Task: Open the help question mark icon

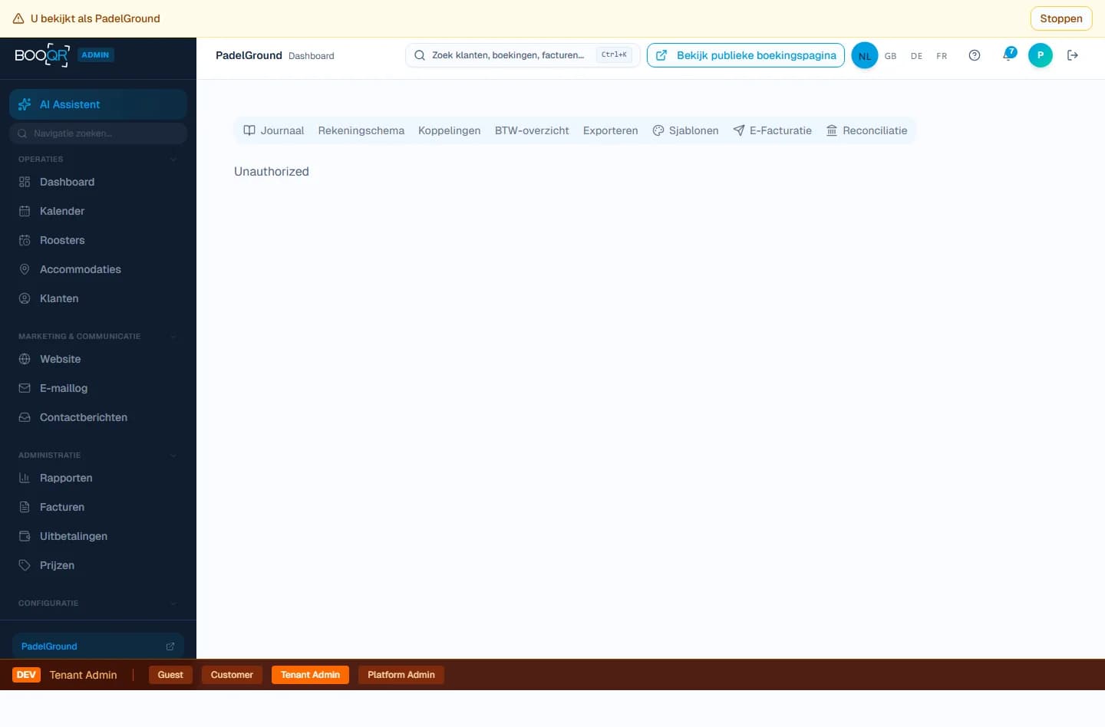Action: 975,55
